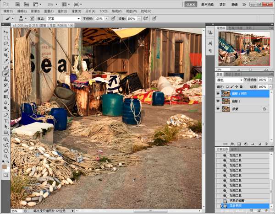Open the '圖層(L)' Layer menu

[x=49, y=11]
